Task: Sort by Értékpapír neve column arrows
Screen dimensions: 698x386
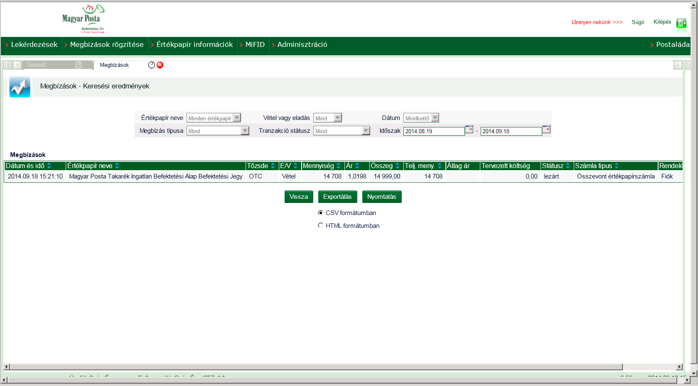Action: [x=117, y=166]
